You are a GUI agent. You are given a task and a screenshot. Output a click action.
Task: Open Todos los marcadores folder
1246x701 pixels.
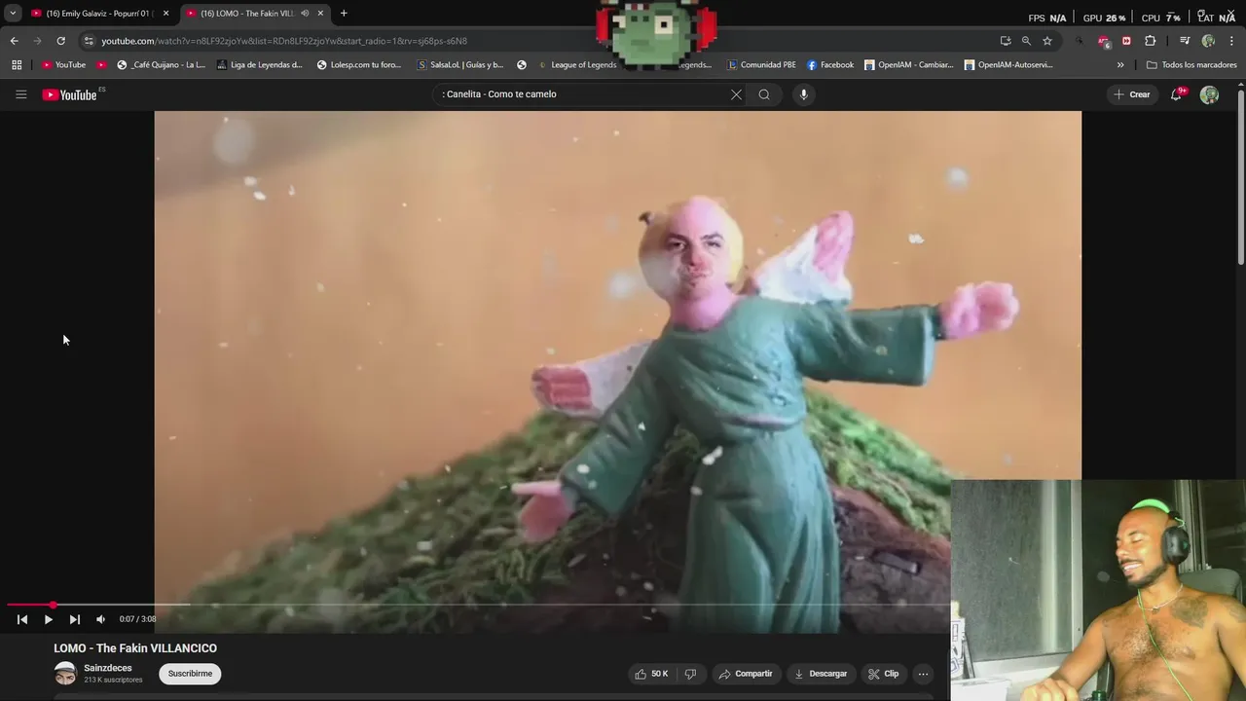[1191, 65]
